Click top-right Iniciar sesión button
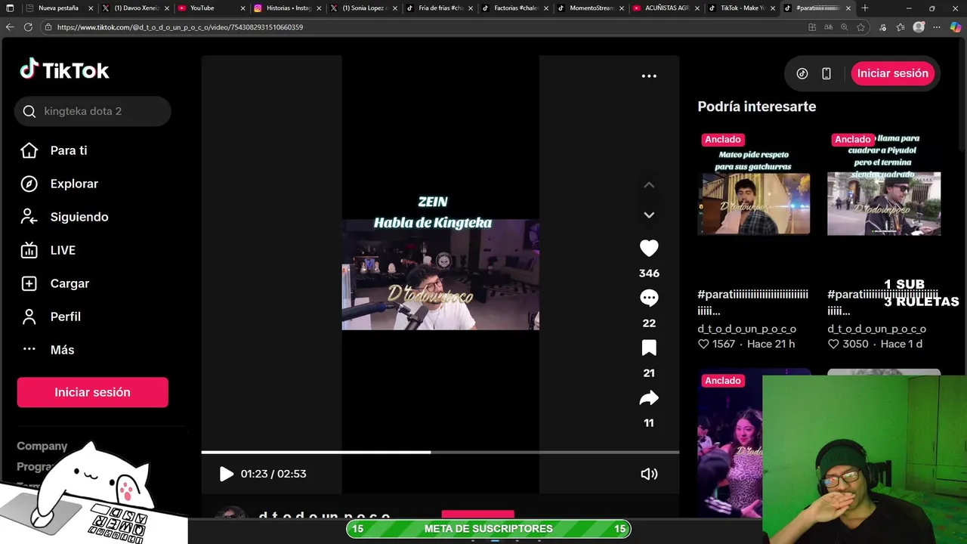The height and width of the screenshot is (544, 967). [x=893, y=73]
